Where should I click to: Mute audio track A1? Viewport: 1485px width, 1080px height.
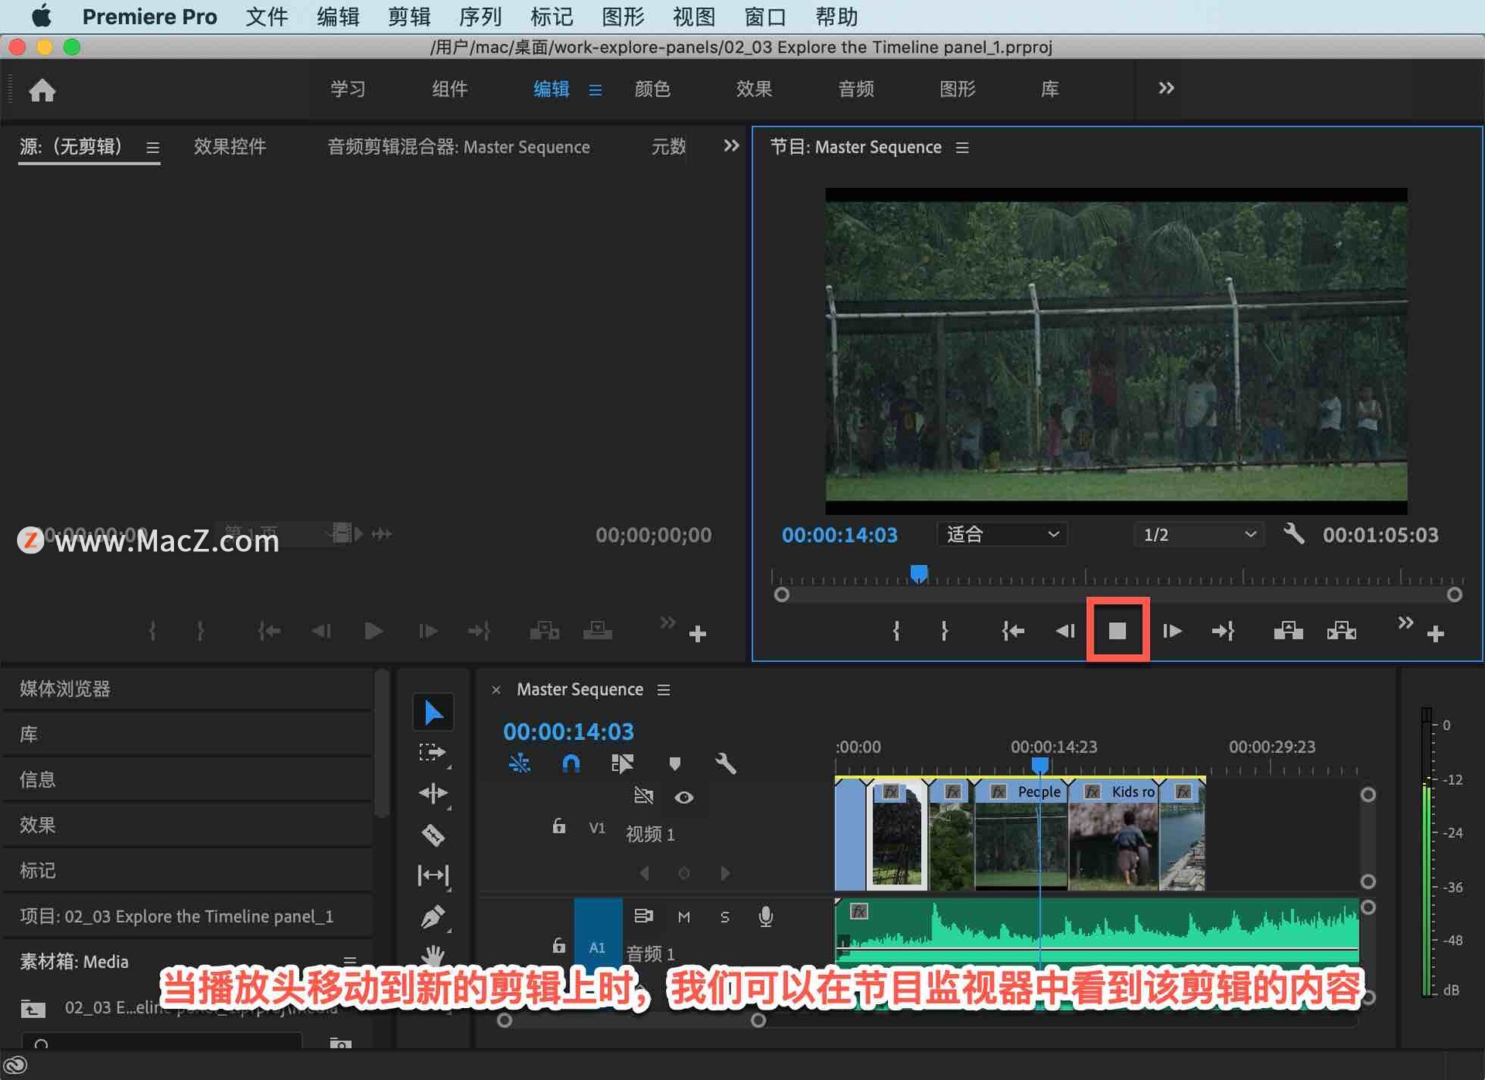[x=684, y=916]
